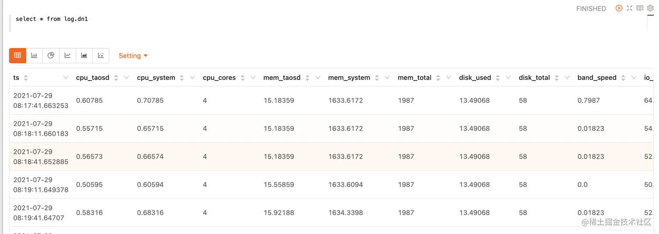
Task: Open the mem_total column menu chevron
Action: coord(448,78)
